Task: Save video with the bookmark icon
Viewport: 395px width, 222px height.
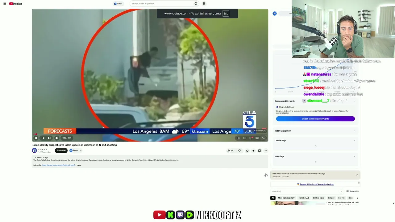Action: [x=259, y=151]
